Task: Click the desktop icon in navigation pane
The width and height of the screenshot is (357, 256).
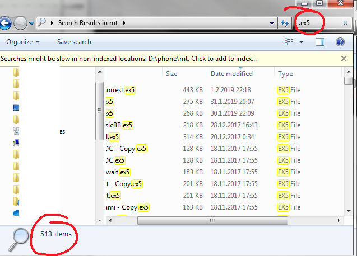Action: click(16, 107)
